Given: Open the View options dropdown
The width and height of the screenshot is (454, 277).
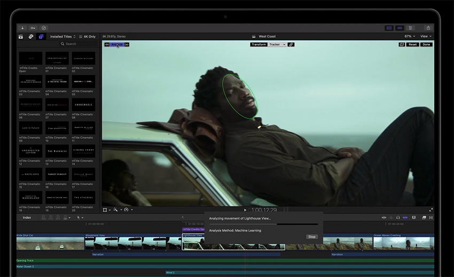Looking at the screenshot, I should (x=426, y=36).
